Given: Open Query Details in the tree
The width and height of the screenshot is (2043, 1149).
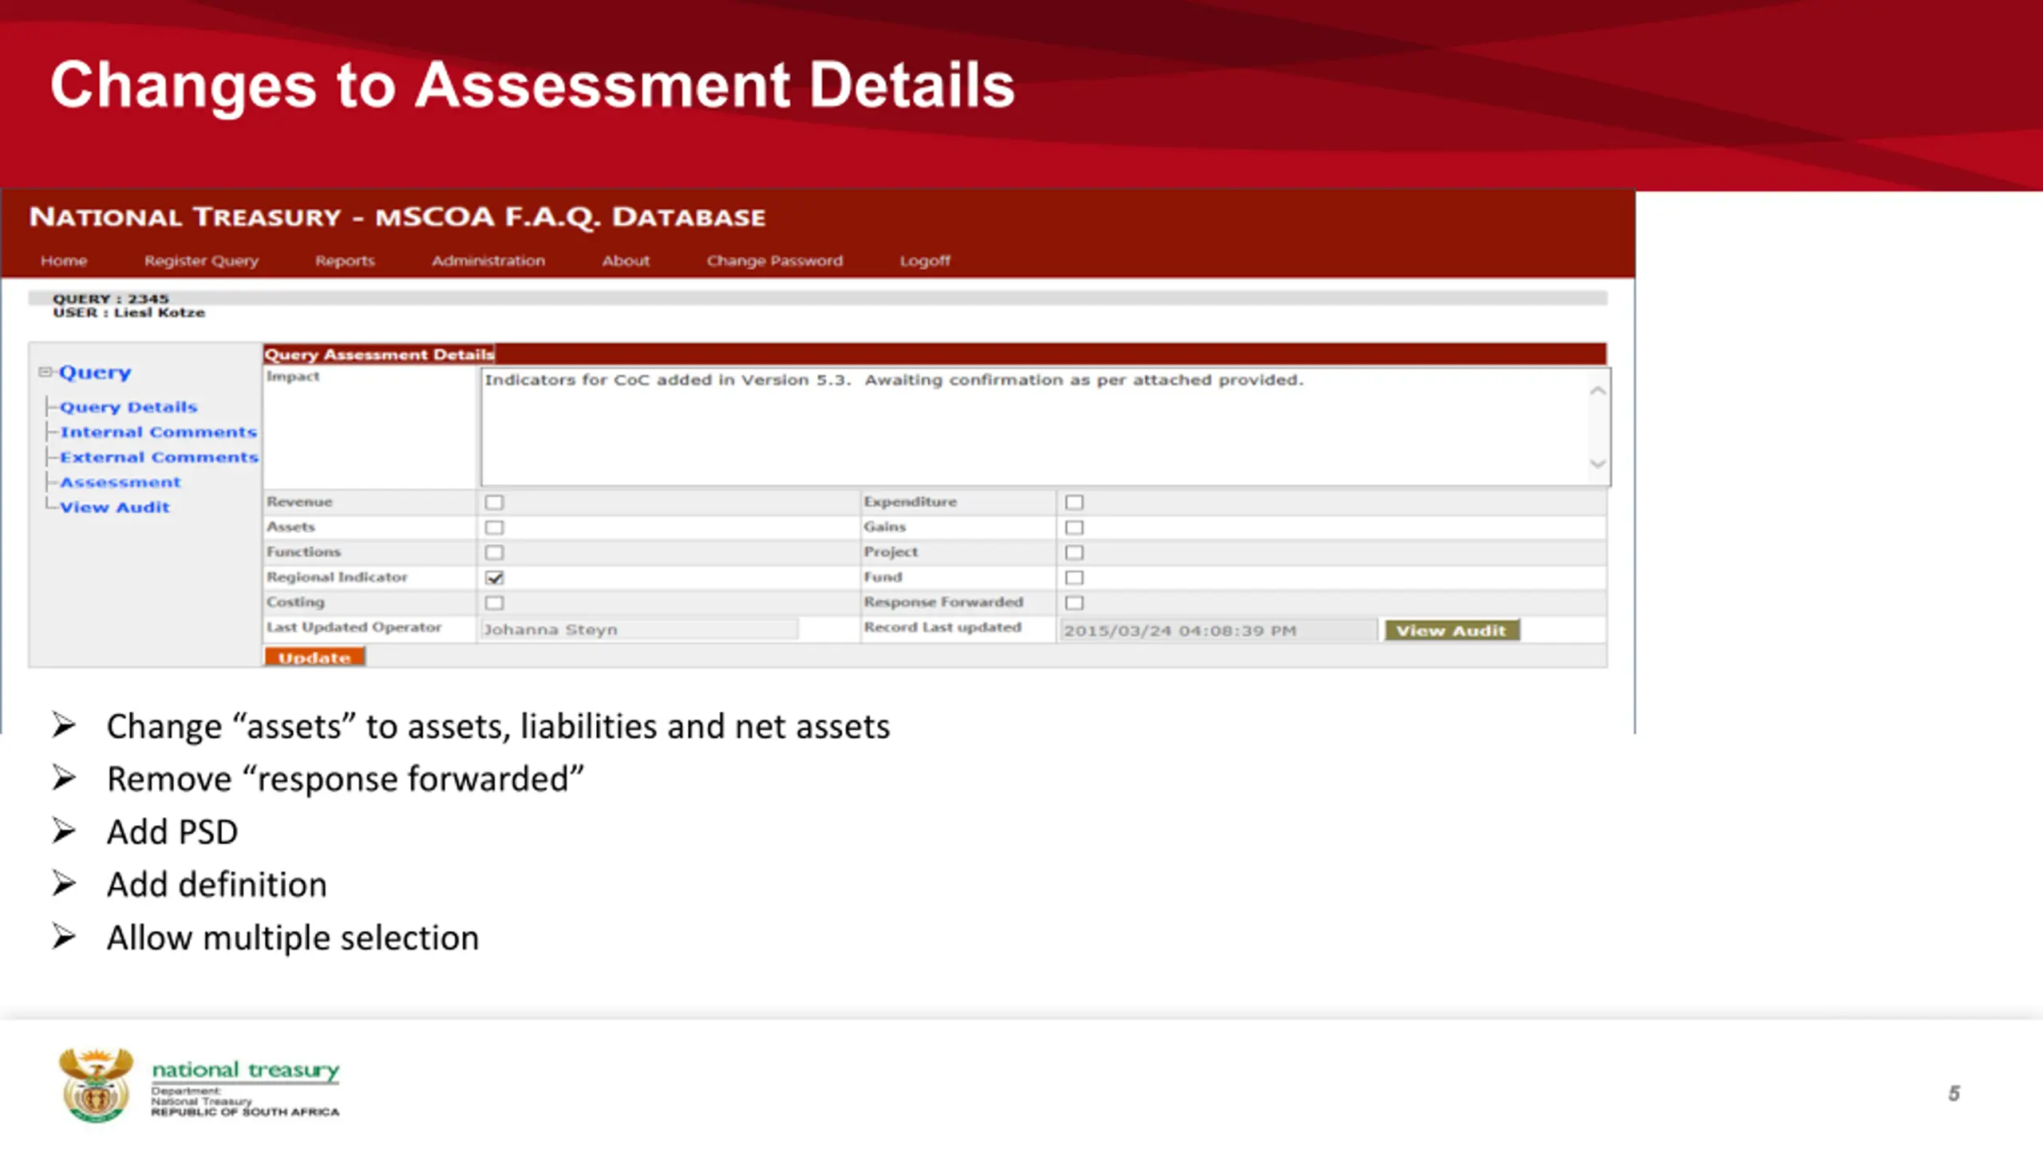Looking at the screenshot, I should 128,407.
